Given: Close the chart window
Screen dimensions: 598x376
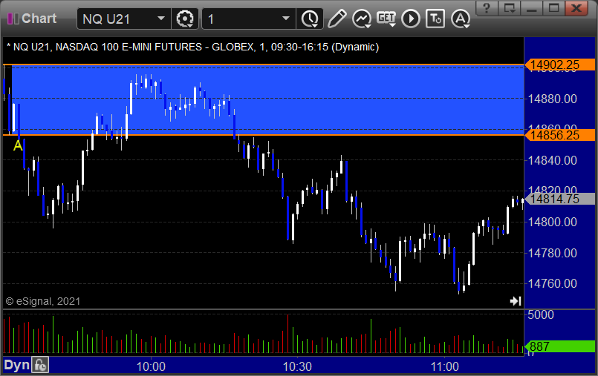Looking at the screenshot, I should [x=576, y=8].
